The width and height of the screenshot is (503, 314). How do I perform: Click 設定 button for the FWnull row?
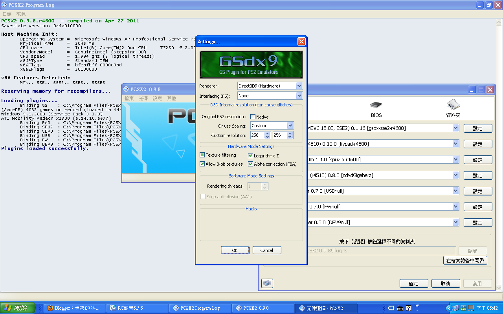(478, 207)
